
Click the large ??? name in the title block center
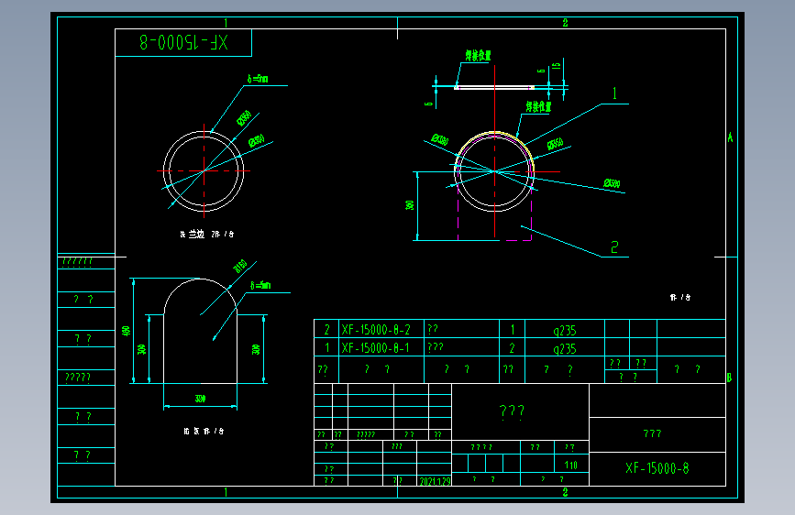pyautogui.click(x=512, y=411)
